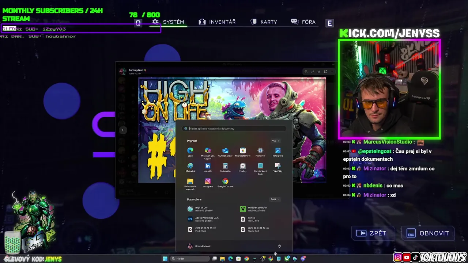Click the Start menu power icon
The width and height of the screenshot is (468, 263).
point(279,246)
